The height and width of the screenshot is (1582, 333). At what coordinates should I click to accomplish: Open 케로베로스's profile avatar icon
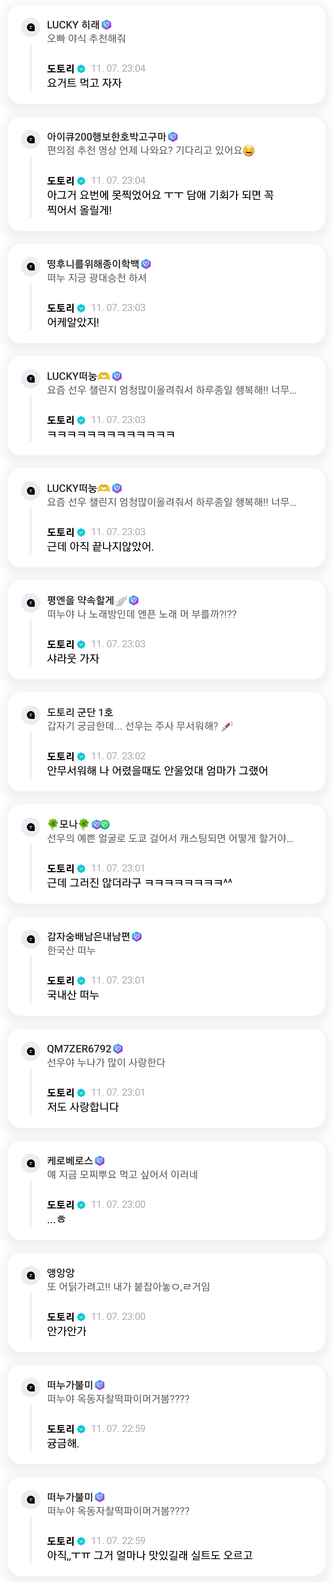coord(31,1163)
